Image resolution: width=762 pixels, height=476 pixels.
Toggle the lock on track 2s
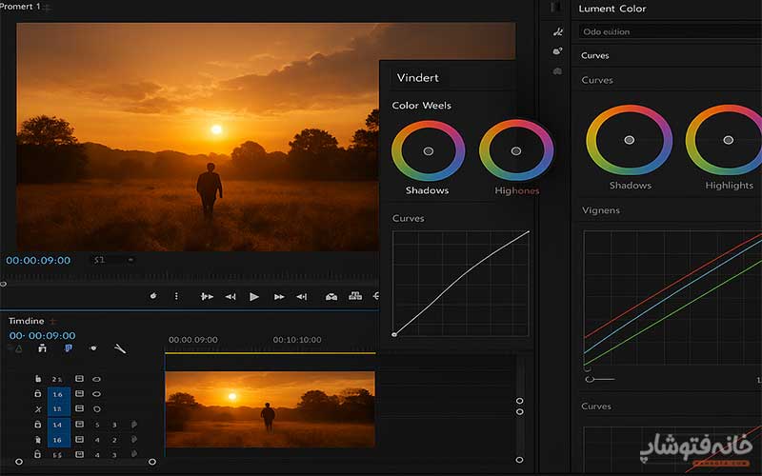click(38, 379)
